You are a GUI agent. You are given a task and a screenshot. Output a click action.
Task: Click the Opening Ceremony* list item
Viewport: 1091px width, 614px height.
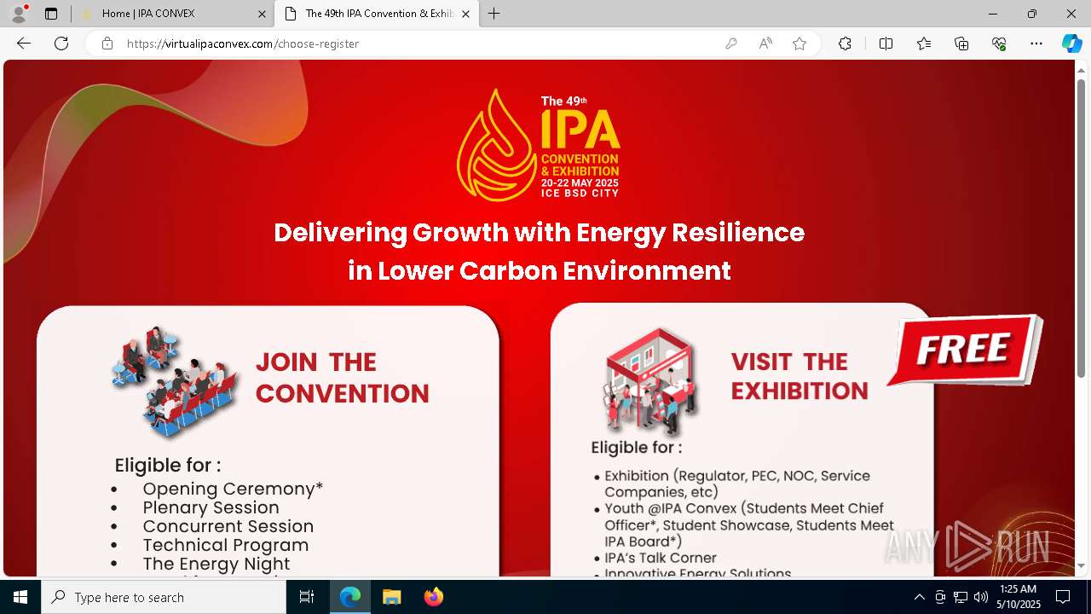pyautogui.click(x=233, y=489)
